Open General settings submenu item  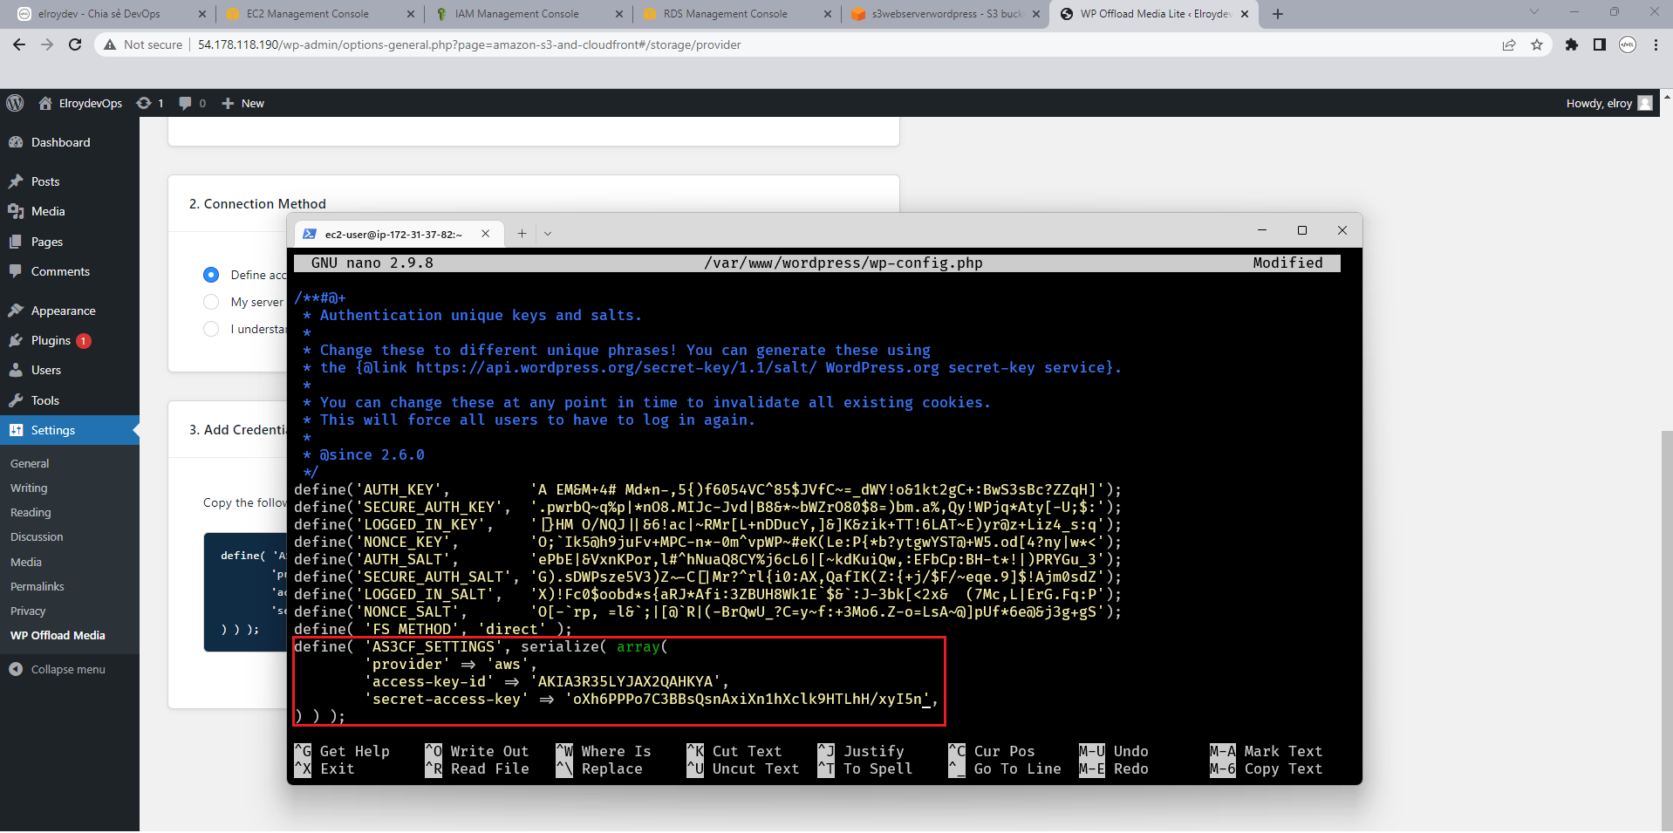click(30, 463)
